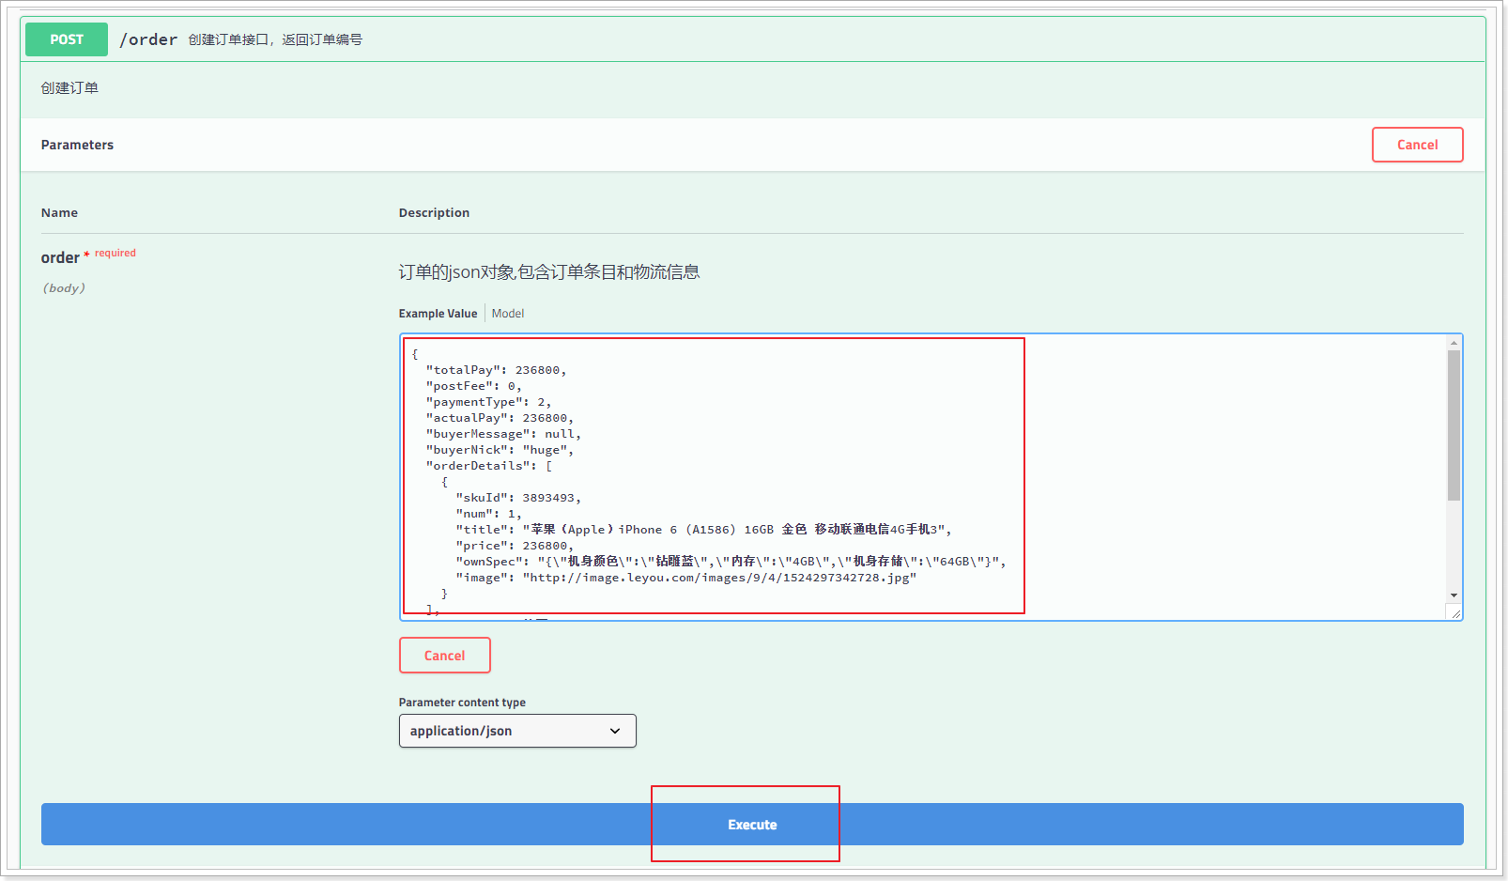Click the textarea scrollbar up arrow

1454,343
